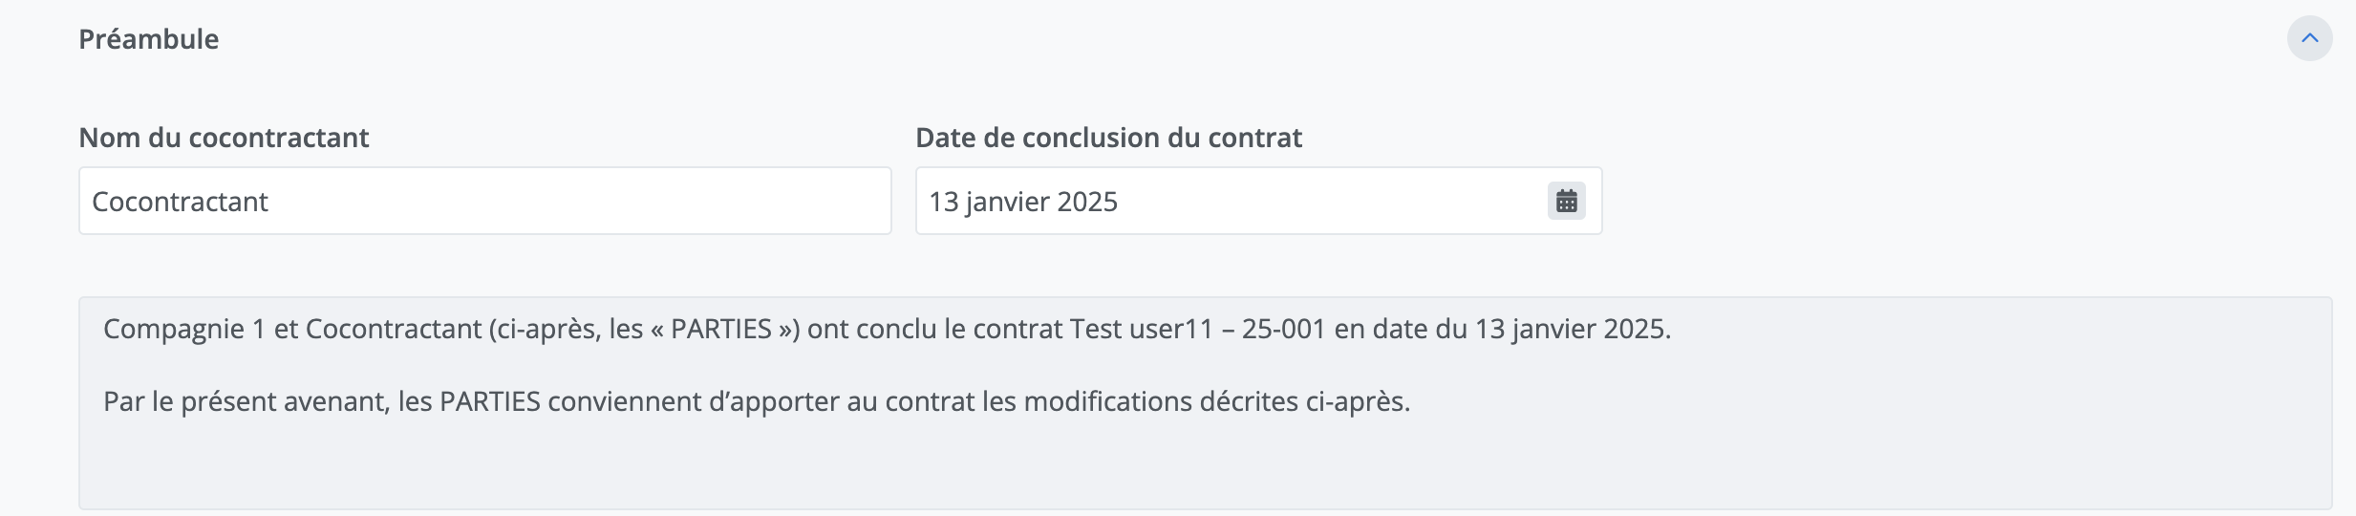Click the "Nom du cocontractant" label
Viewport: 2356px width, 516px height.
point(224,138)
